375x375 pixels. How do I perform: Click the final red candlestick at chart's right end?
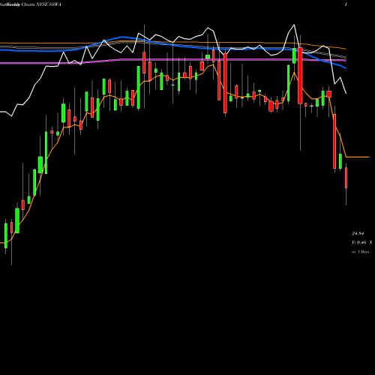coord(346,178)
